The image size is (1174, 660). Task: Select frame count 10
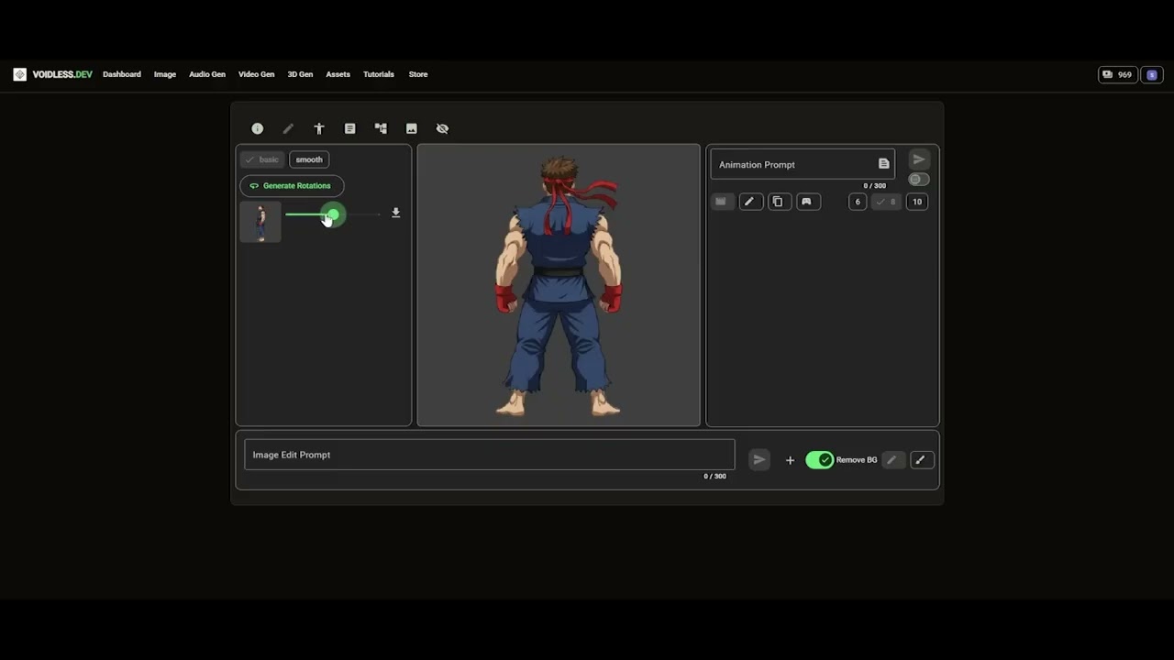917,202
